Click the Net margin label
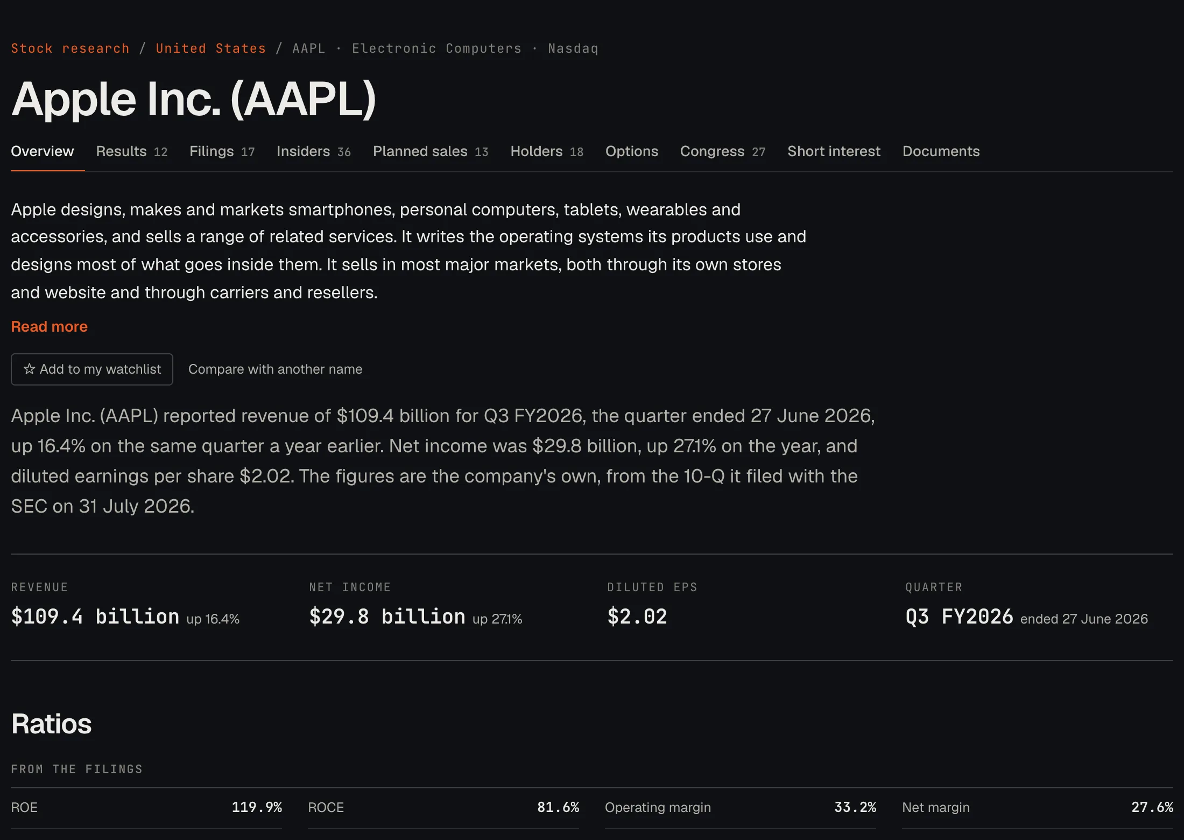This screenshot has width=1184, height=840. (936, 808)
